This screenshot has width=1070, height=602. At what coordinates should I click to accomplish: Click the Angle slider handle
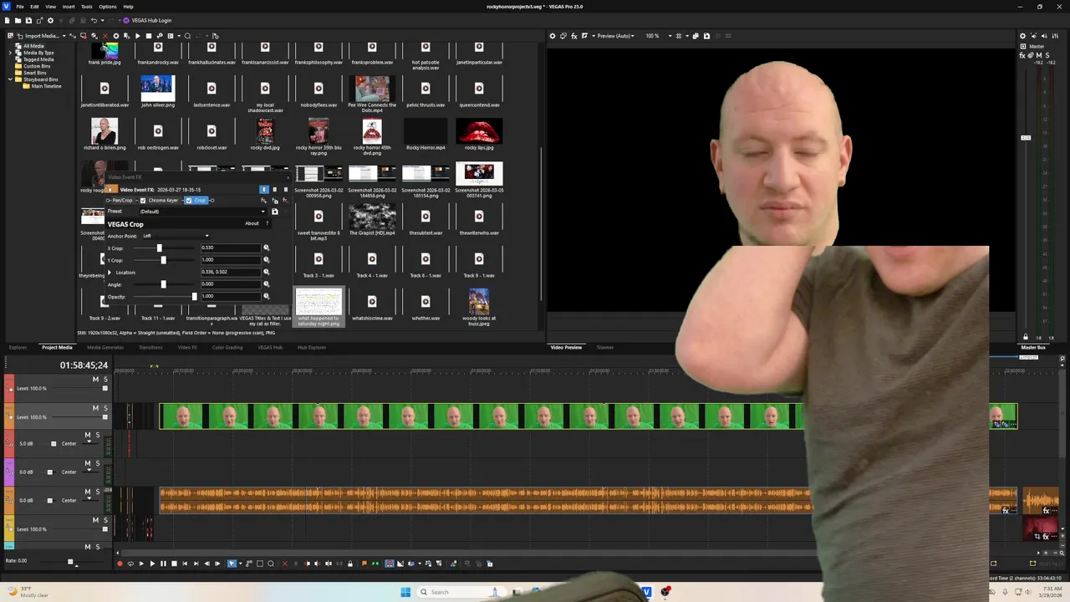click(163, 284)
